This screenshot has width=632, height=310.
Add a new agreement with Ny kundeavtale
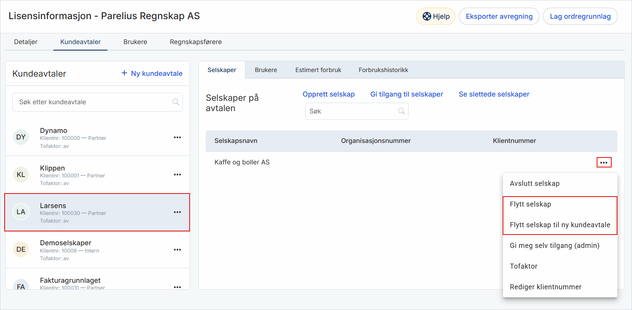(x=152, y=74)
